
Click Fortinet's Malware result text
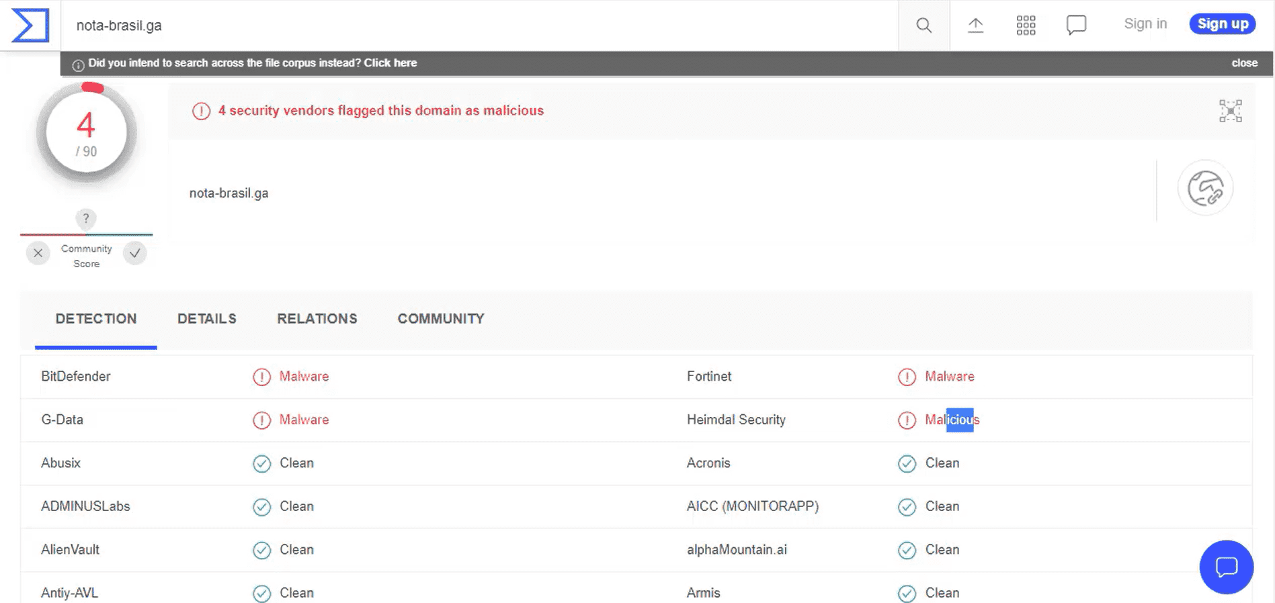(x=950, y=377)
